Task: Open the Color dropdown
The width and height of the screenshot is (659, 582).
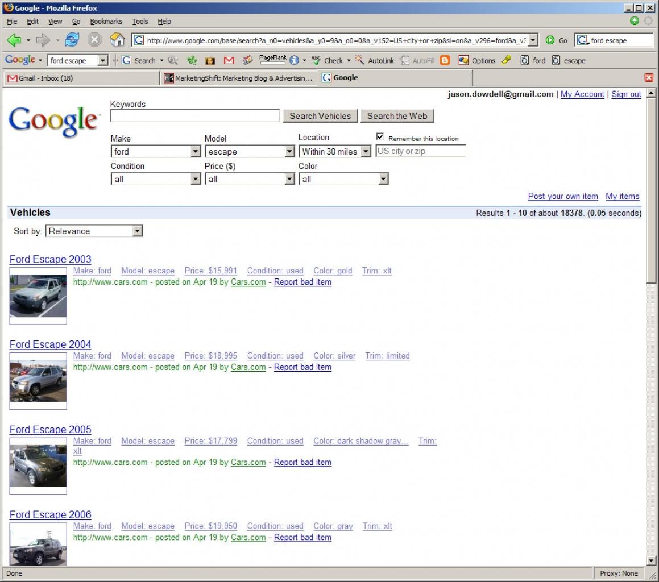Action: coord(343,179)
